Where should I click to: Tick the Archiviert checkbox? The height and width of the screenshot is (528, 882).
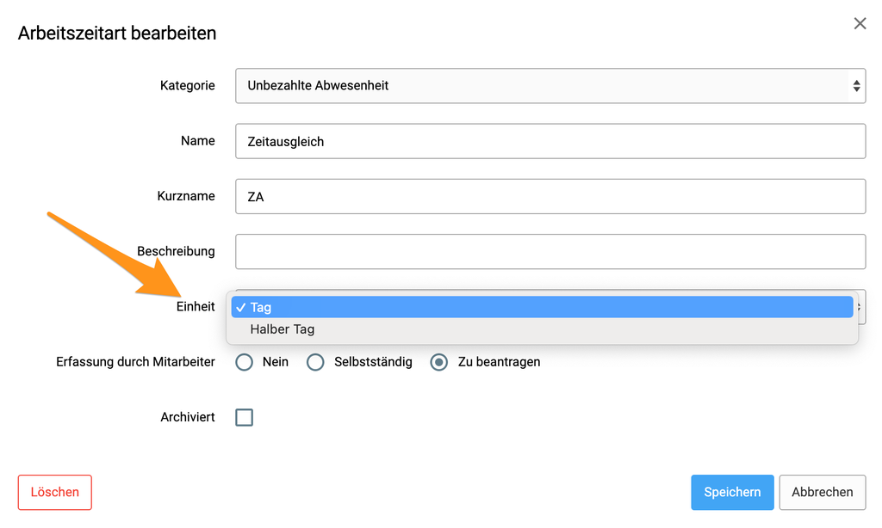tap(244, 417)
